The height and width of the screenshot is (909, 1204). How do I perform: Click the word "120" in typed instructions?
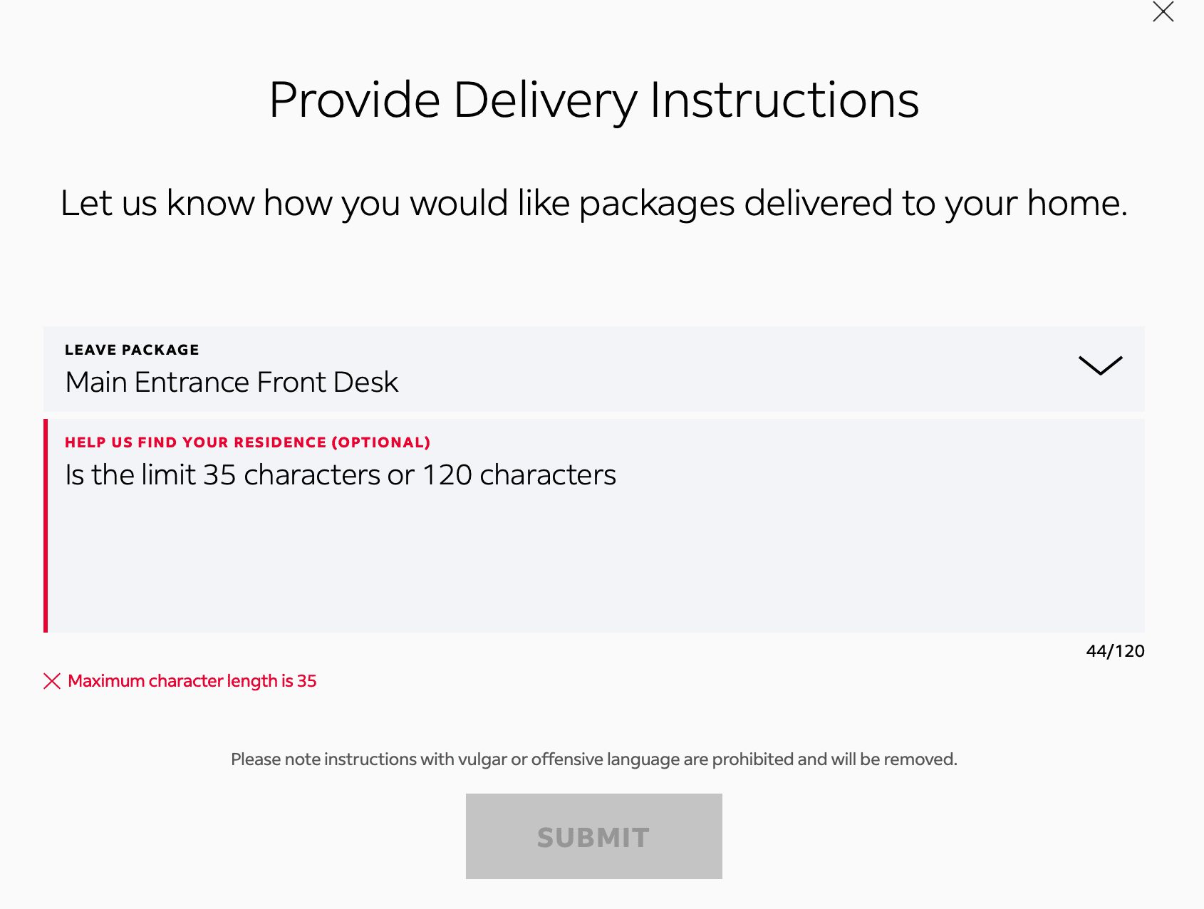pyautogui.click(x=447, y=475)
